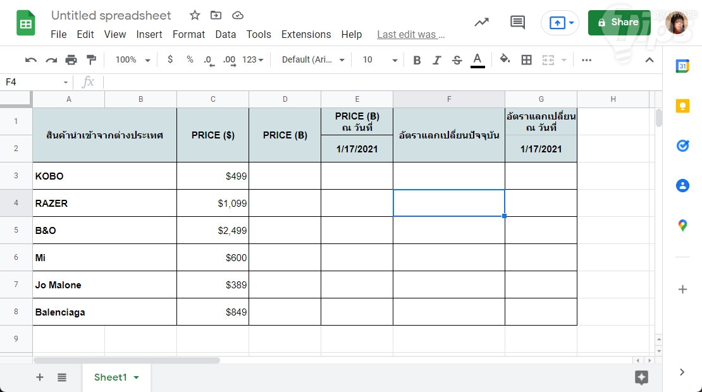Show all sheets list

(62, 377)
